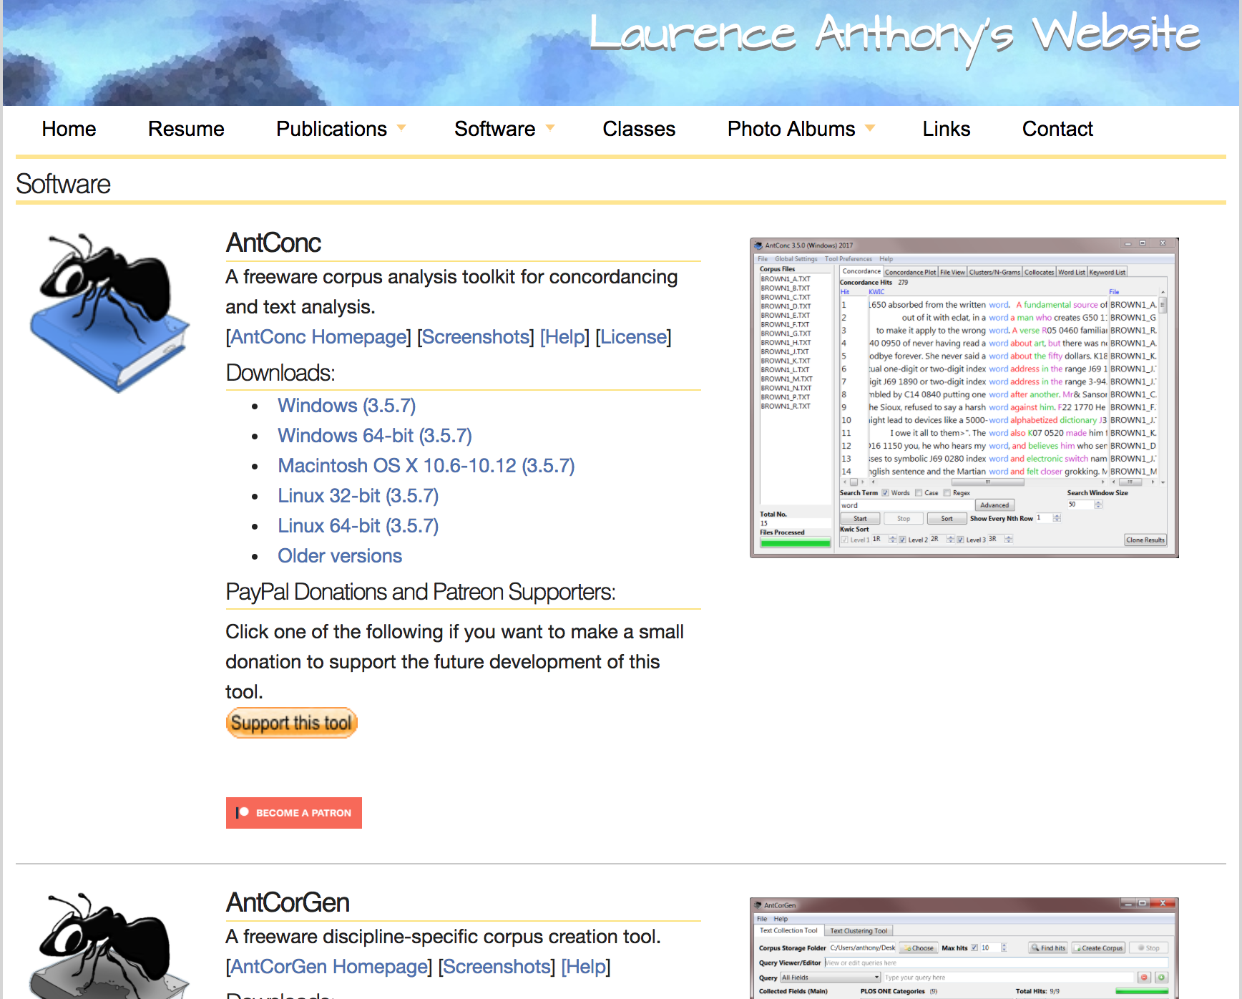Screen dimensions: 1242x999
Task: Click the Files Processed progress bar
Action: point(795,542)
